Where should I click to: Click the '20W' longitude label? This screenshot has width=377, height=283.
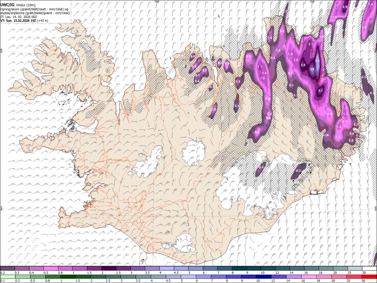[157, 1]
